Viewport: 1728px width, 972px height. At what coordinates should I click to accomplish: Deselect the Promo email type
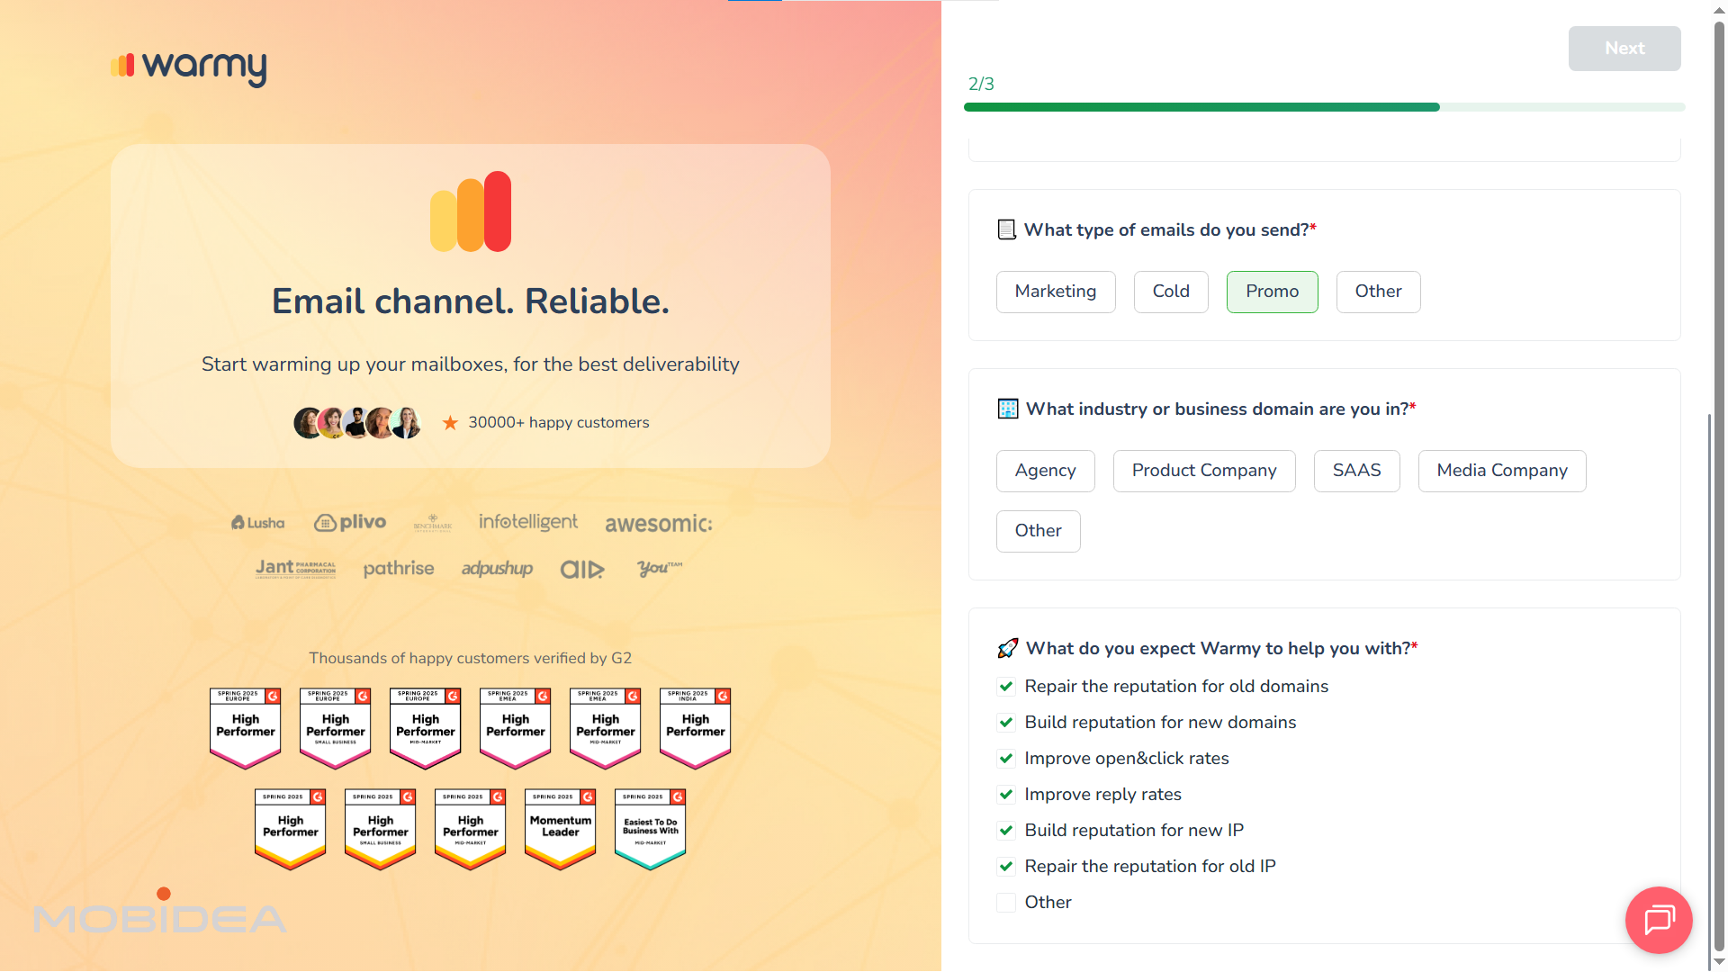click(1271, 292)
